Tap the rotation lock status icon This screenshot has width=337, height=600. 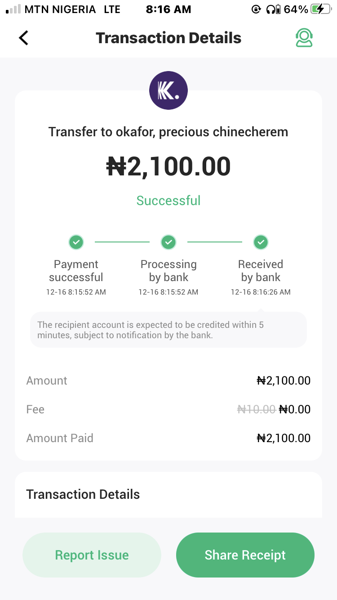click(x=256, y=9)
